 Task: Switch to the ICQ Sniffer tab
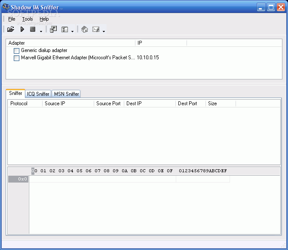pos(38,94)
